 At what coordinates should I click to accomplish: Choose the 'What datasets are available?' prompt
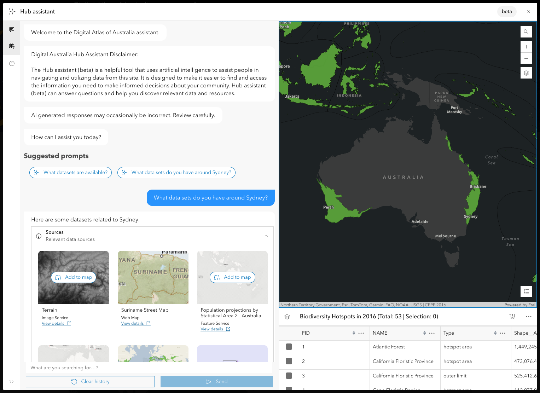pos(71,173)
